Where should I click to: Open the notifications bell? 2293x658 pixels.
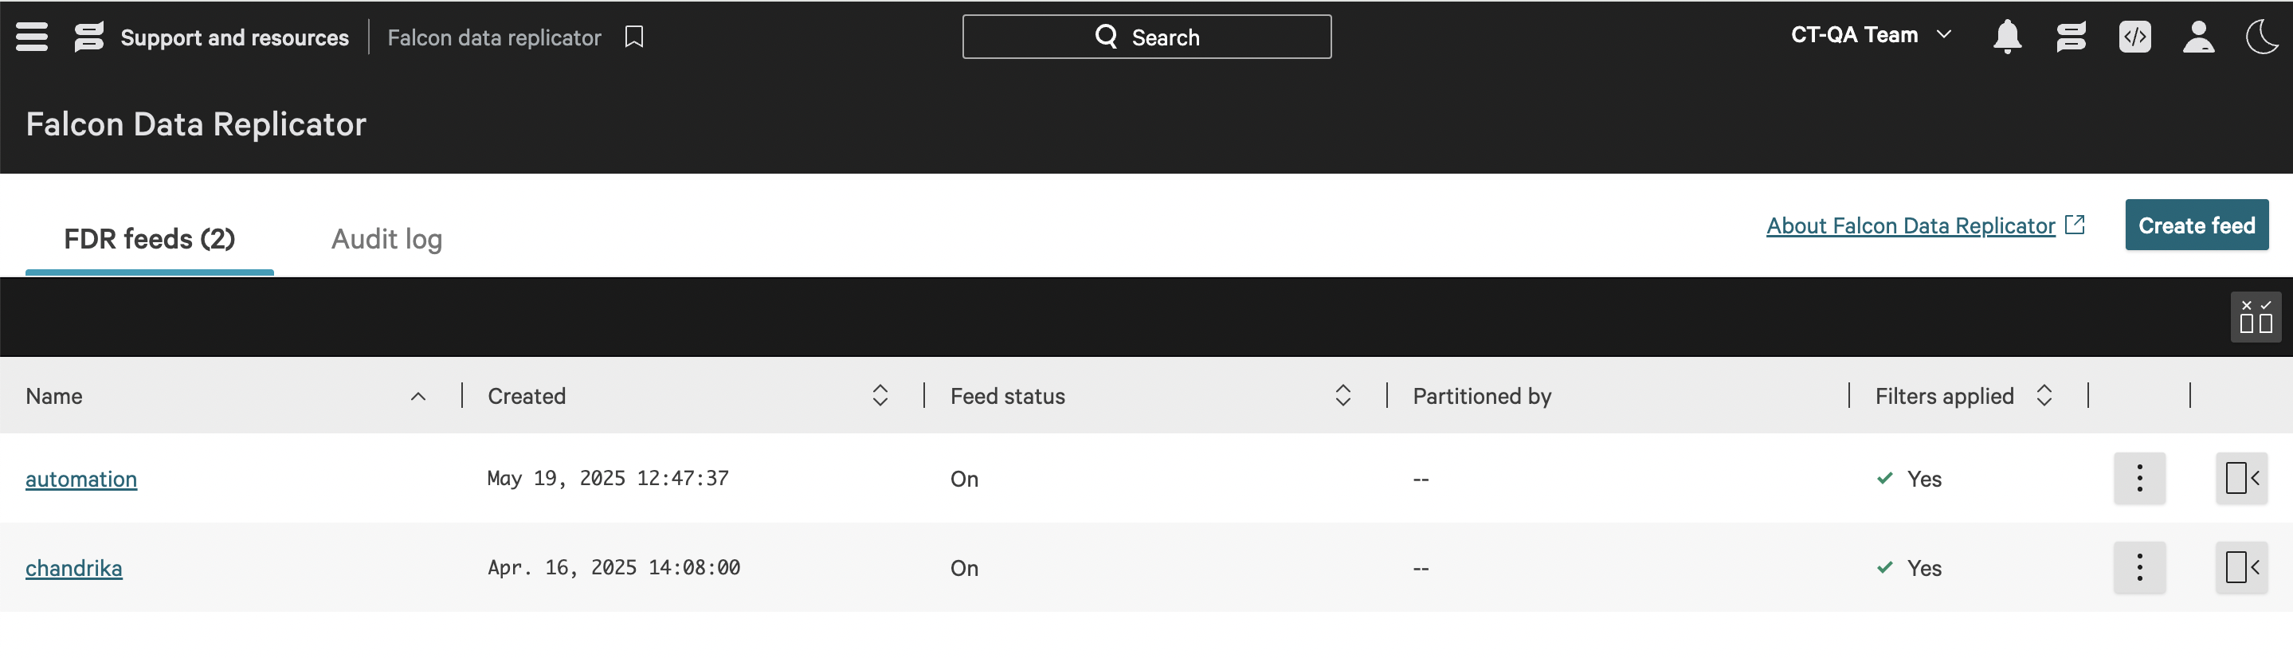coord(2006,37)
